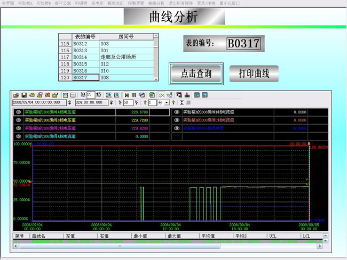Click the first teal panel icon in toolbar
347x260 pixels.
[197, 95]
